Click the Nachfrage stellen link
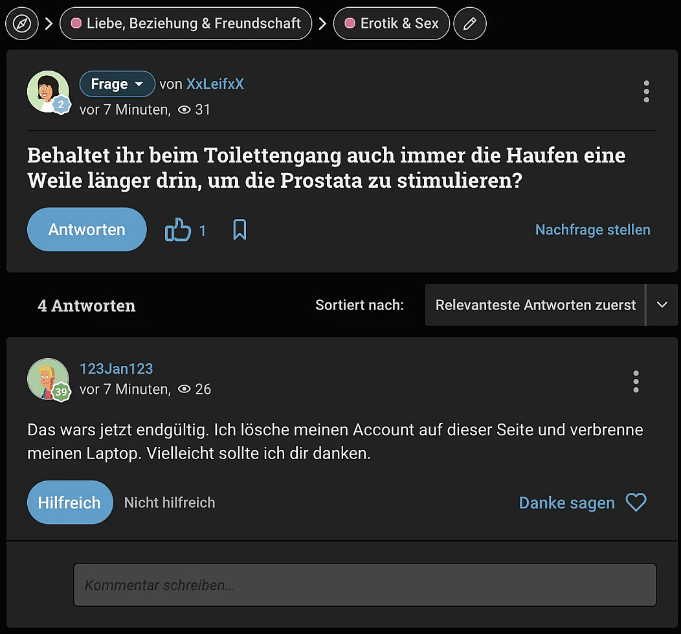Image resolution: width=681 pixels, height=634 pixels. pos(592,230)
